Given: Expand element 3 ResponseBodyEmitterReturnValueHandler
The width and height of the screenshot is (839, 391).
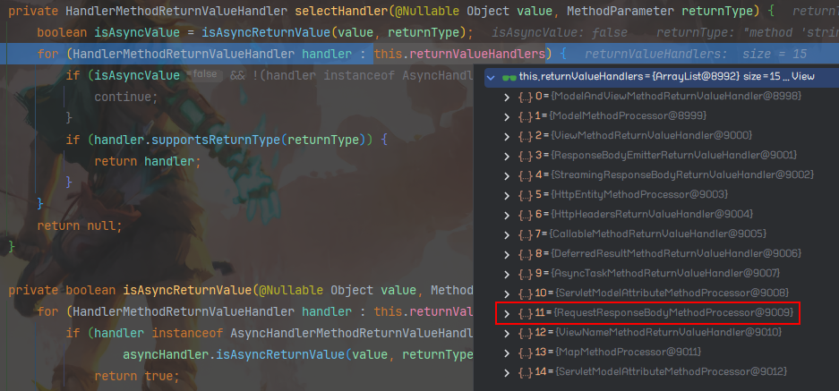Looking at the screenshot, I should tap(507, 156).
